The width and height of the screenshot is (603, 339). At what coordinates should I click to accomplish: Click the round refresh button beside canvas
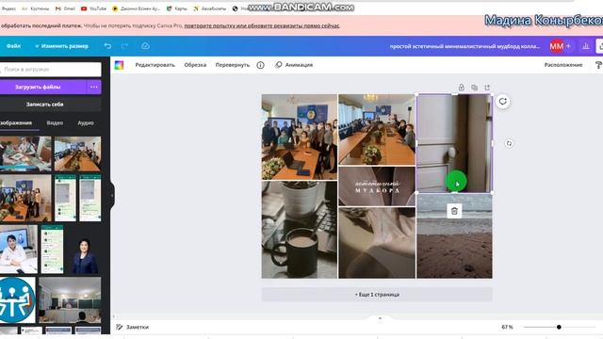coord(502,102)
